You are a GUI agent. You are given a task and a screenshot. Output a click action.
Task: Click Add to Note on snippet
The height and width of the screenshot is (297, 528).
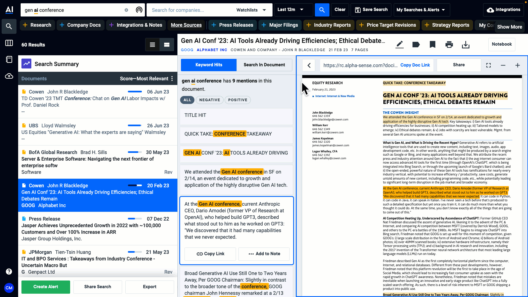(x=264, y=254)
